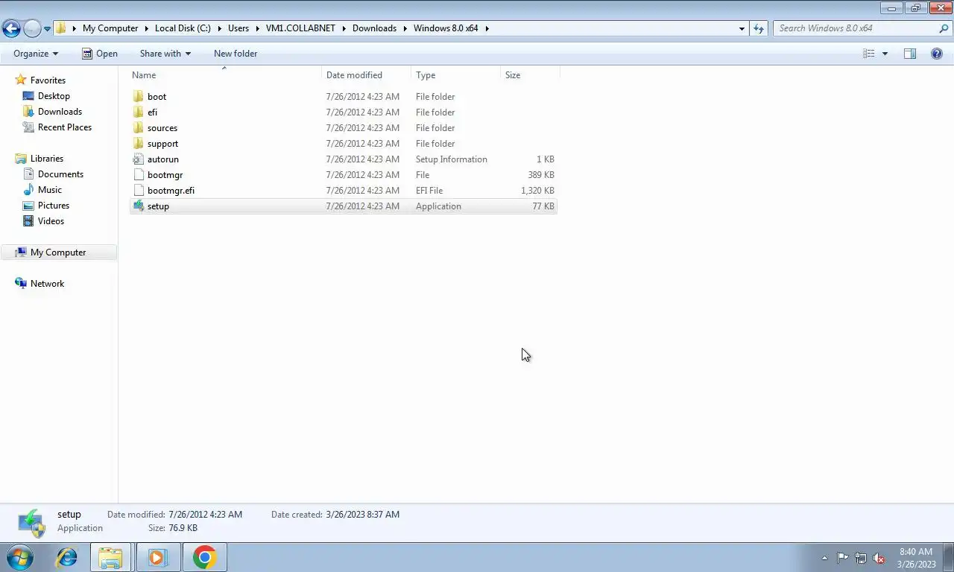Viewport: 954px width, 572px height.
Task: Click Local Disk (C:) breadcrumb
Action: [183, 28]
